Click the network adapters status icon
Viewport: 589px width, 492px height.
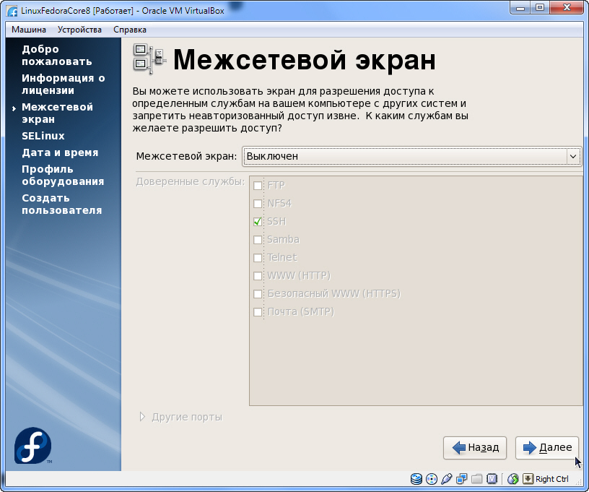click(461, 479)
